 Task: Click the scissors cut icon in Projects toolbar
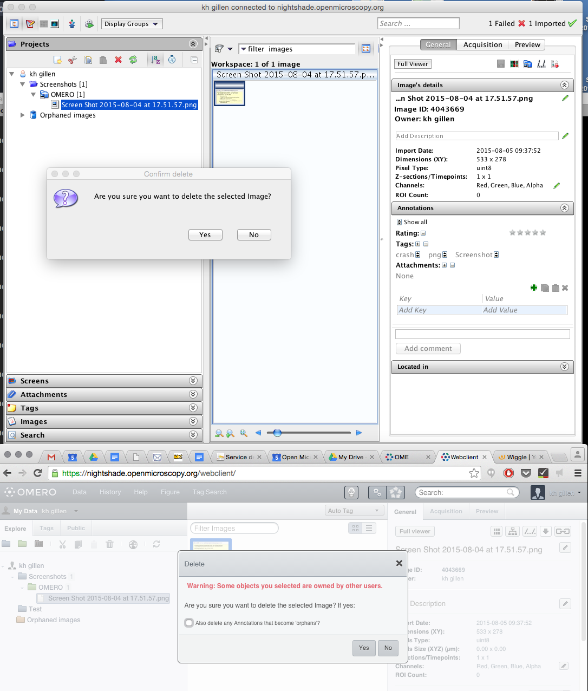pyautogui.click(x=73, y=60)
